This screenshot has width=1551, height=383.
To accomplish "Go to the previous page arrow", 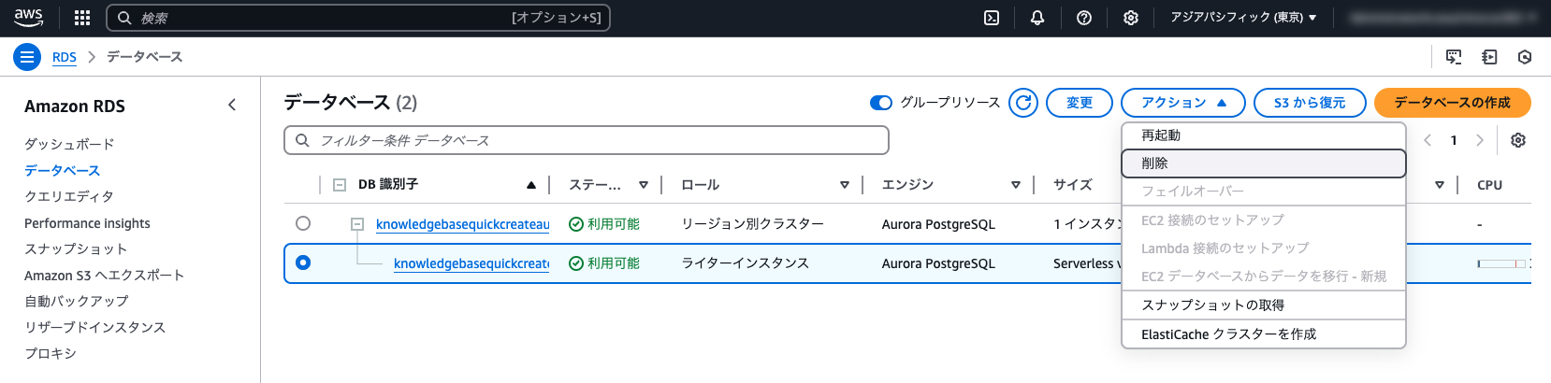I will pos(1428,140).
